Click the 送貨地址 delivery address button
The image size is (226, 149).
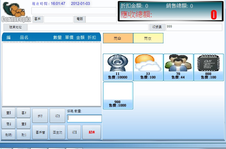[x=15, y=27]
